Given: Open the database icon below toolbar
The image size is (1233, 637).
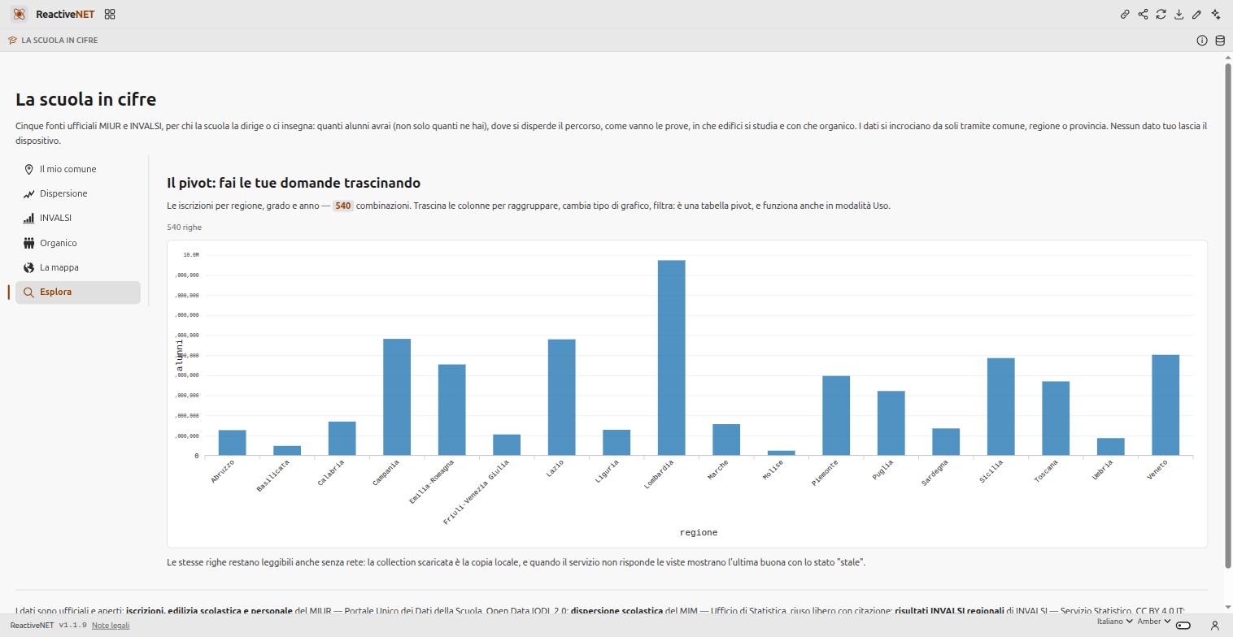Looking at the screenshot, I should (1220, 40).
